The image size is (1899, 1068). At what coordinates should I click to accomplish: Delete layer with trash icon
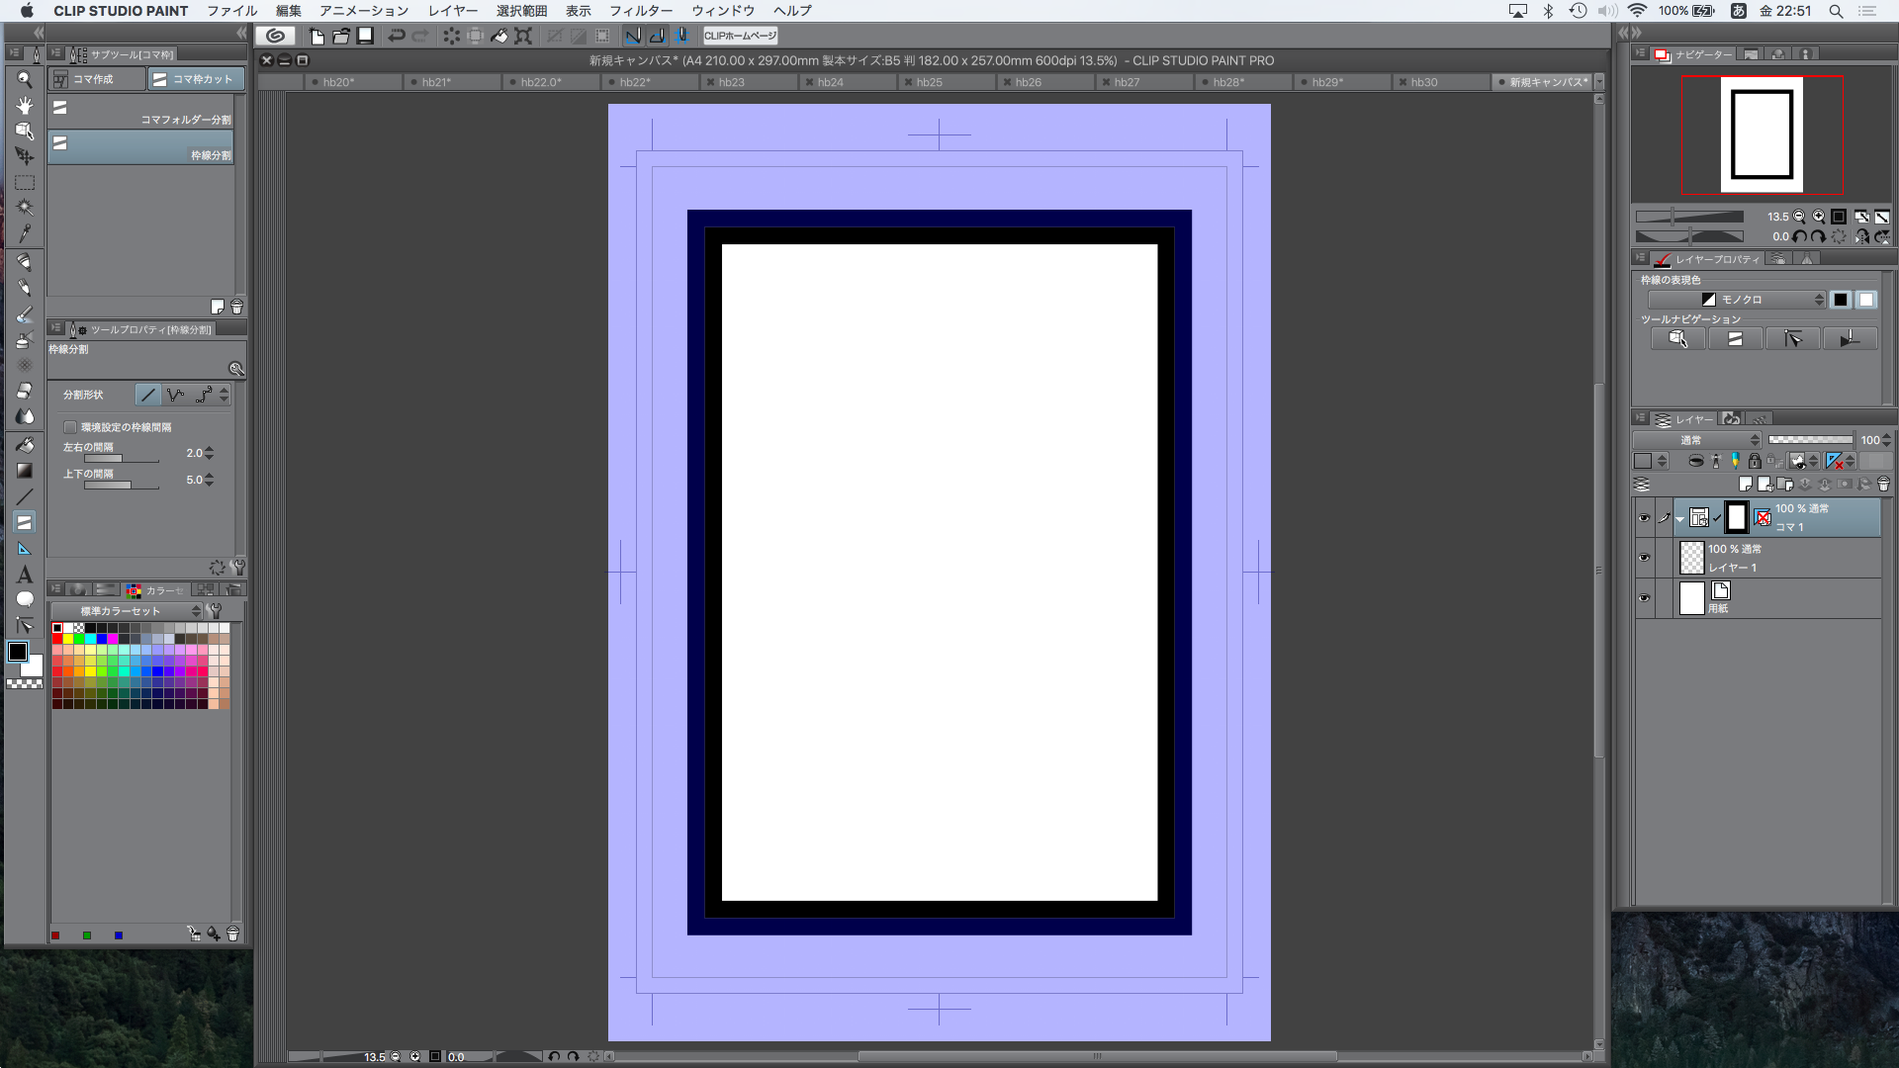point(1883,485)
